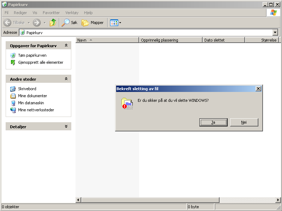
Task: Sort by Dato slettet column
Action: click(223, 40)
